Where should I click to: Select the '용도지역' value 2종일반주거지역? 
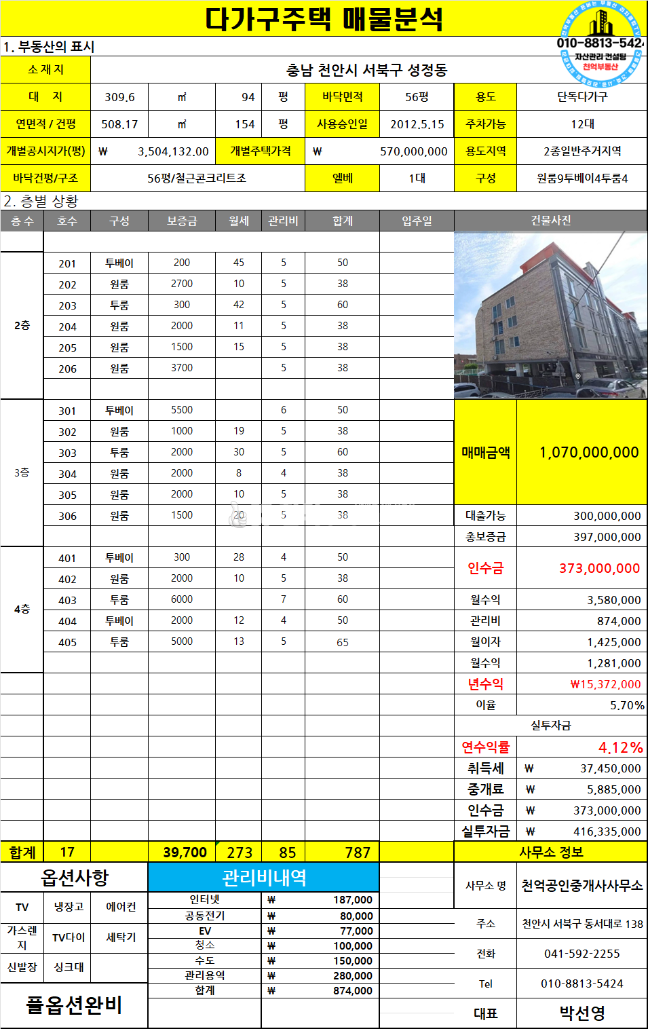(582, 151)
